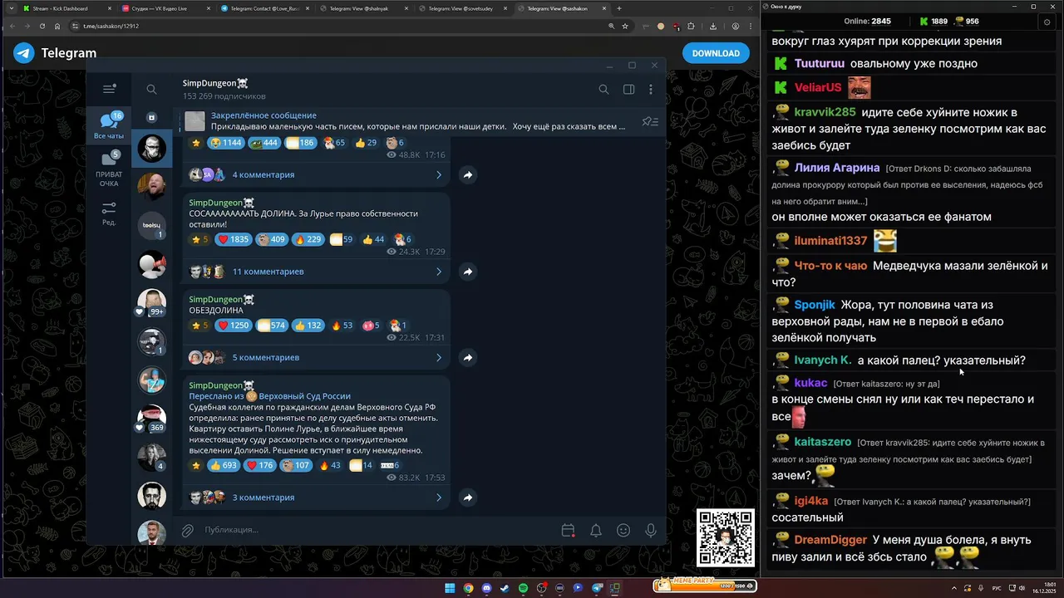Focus the 'Публикация...' message field
This screenshot has height=598, width=1064.
tap(378, 530)
